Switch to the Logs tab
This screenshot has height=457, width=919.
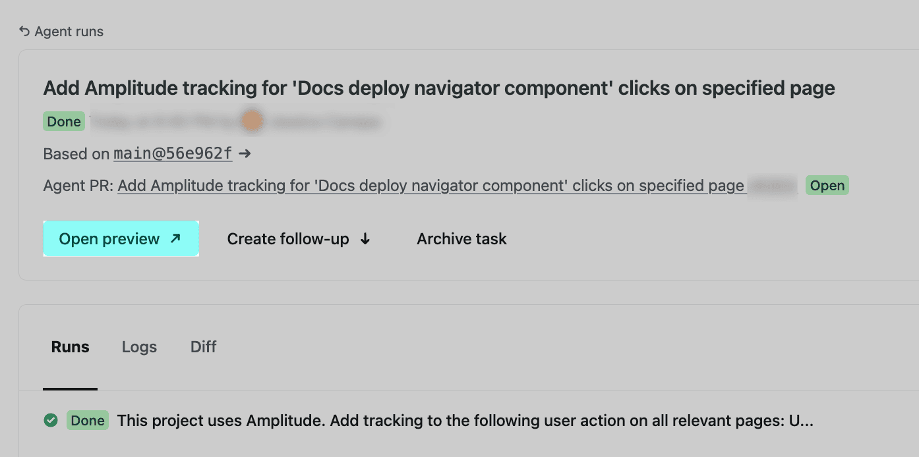click(x=139, y=347)
